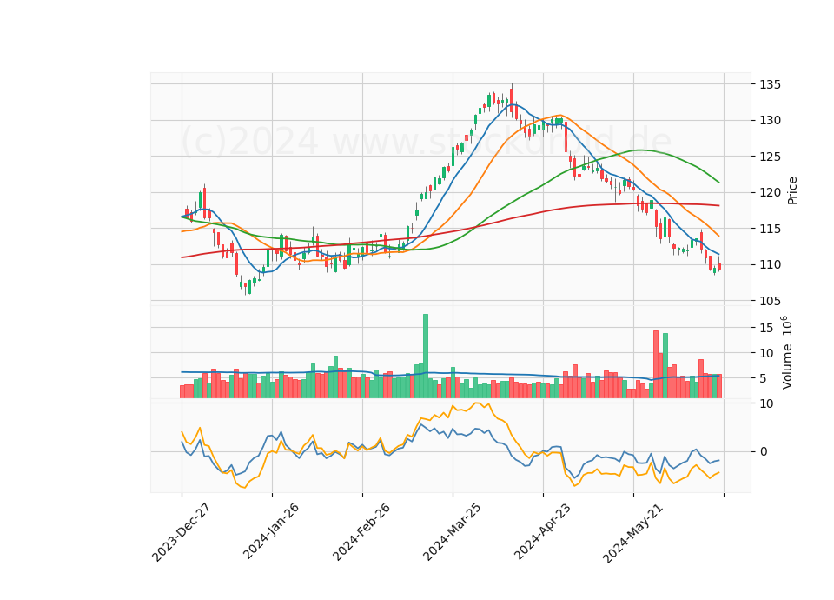Image resolution: width=834 pixels, height=600 pixels.
Task: Click the 135 price axis value
Action: click(770, 84)
